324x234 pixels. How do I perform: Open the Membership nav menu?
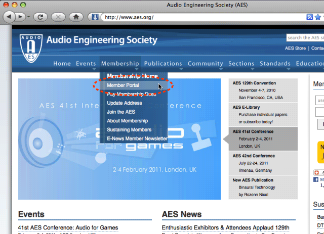[120, 64]
